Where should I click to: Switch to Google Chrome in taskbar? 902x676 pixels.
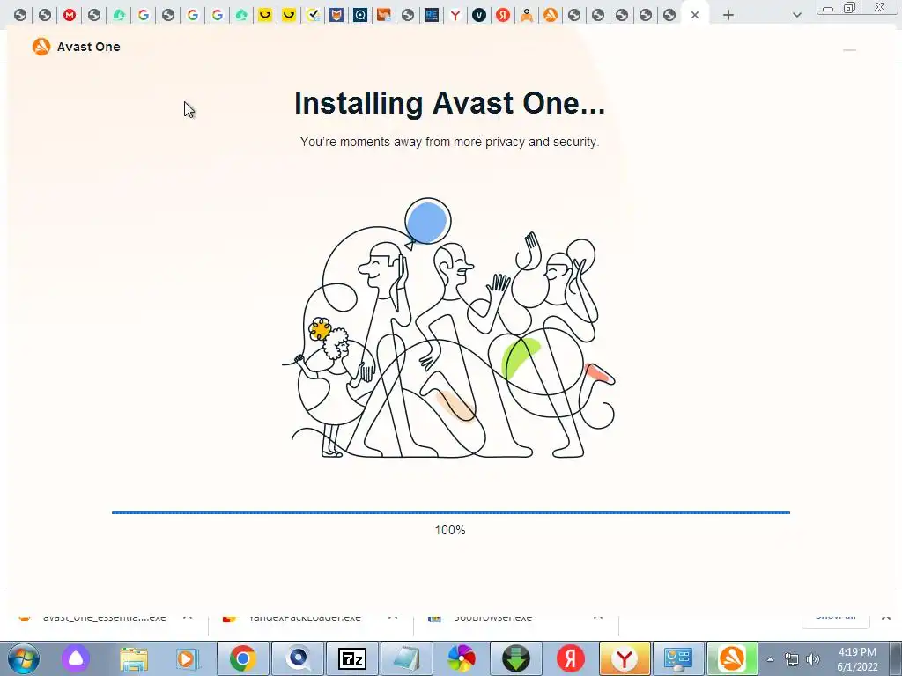click(x=243, y=658)
